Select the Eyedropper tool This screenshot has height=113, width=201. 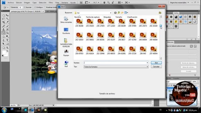click(x=7, y=22)
